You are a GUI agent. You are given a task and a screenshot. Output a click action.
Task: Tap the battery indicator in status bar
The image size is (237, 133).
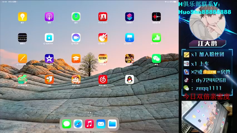point(175,2)
